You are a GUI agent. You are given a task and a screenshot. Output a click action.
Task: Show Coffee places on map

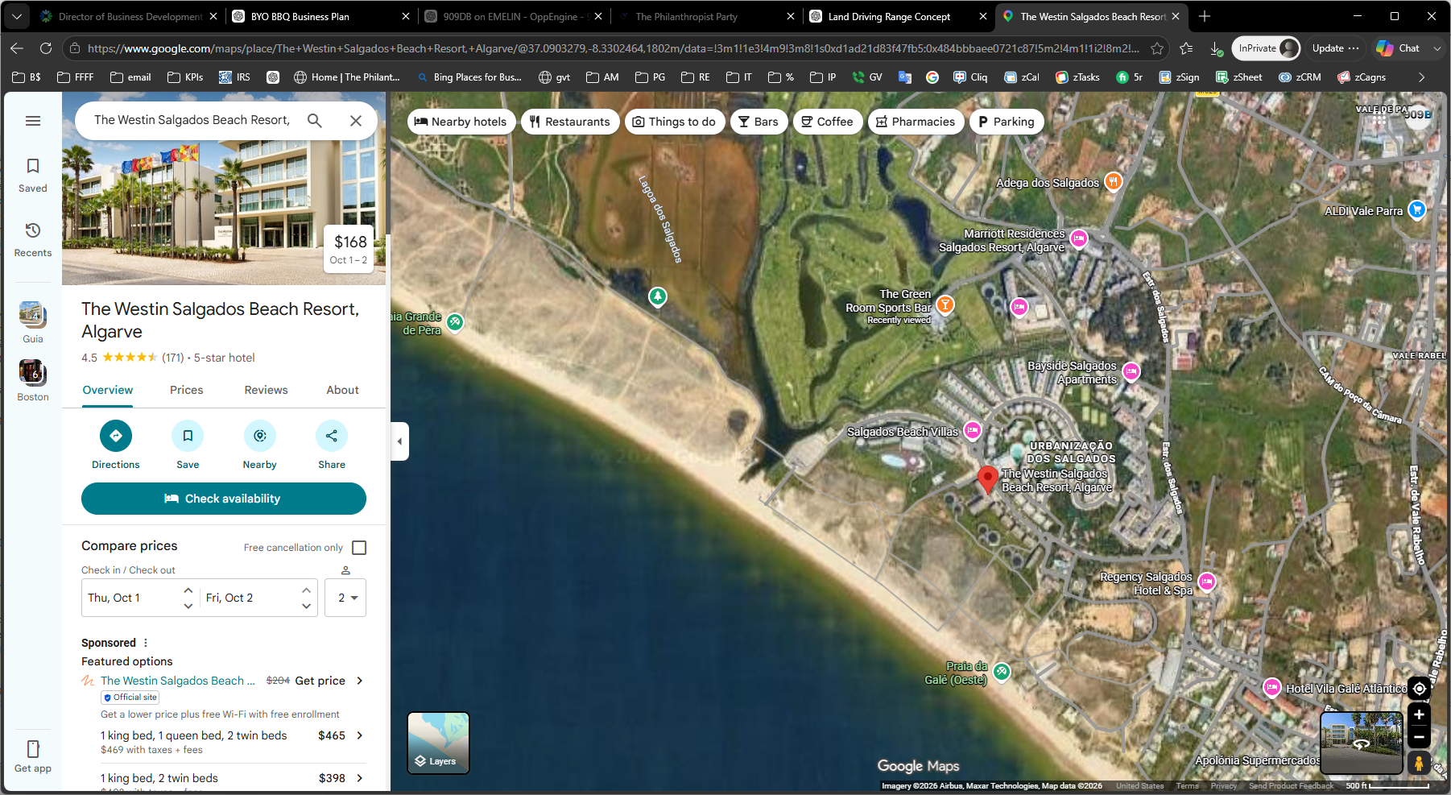[x=828, y=122]
